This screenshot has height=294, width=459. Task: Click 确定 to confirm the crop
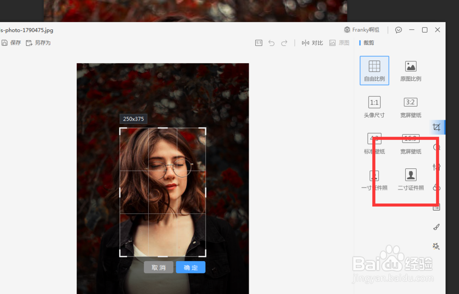190,267
